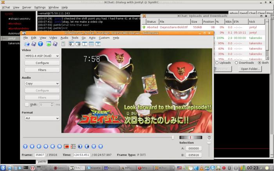
Task: Click the video Configure button
Action: click(x=42, y=63)
